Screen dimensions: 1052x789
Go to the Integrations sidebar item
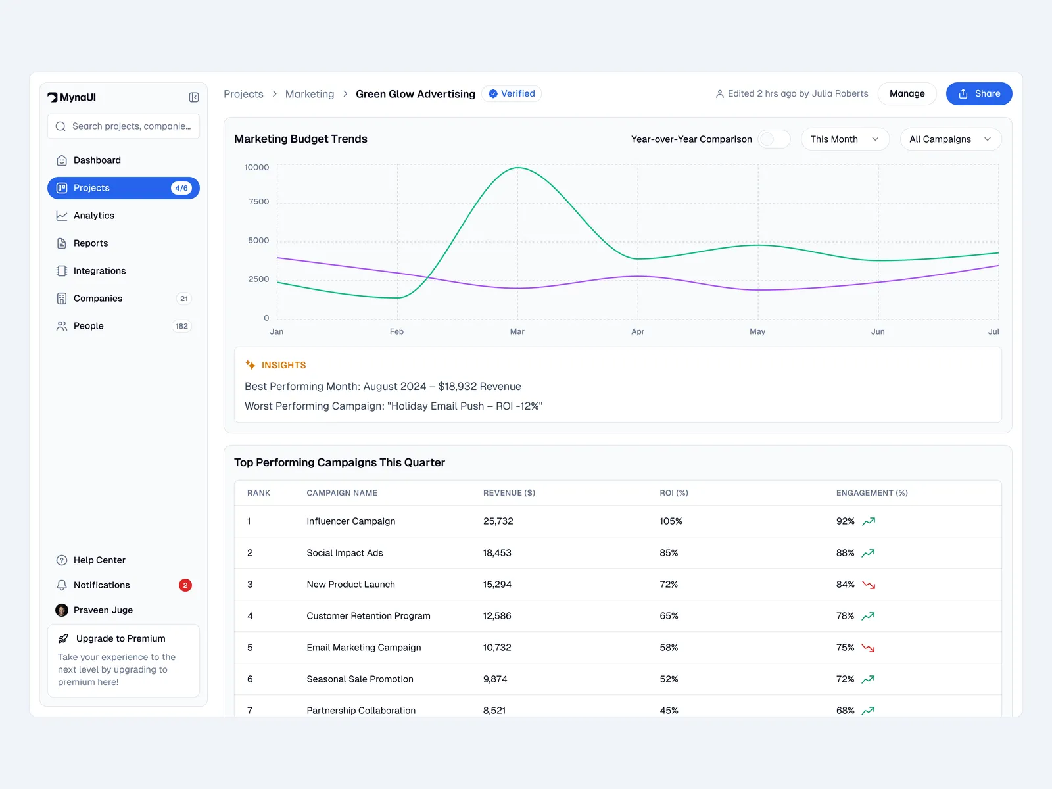(99, 271)
